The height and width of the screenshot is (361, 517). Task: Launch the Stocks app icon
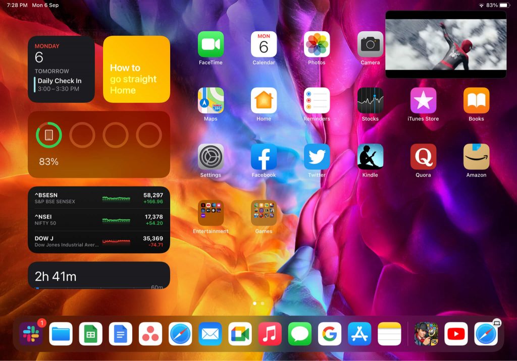(370, 100)
